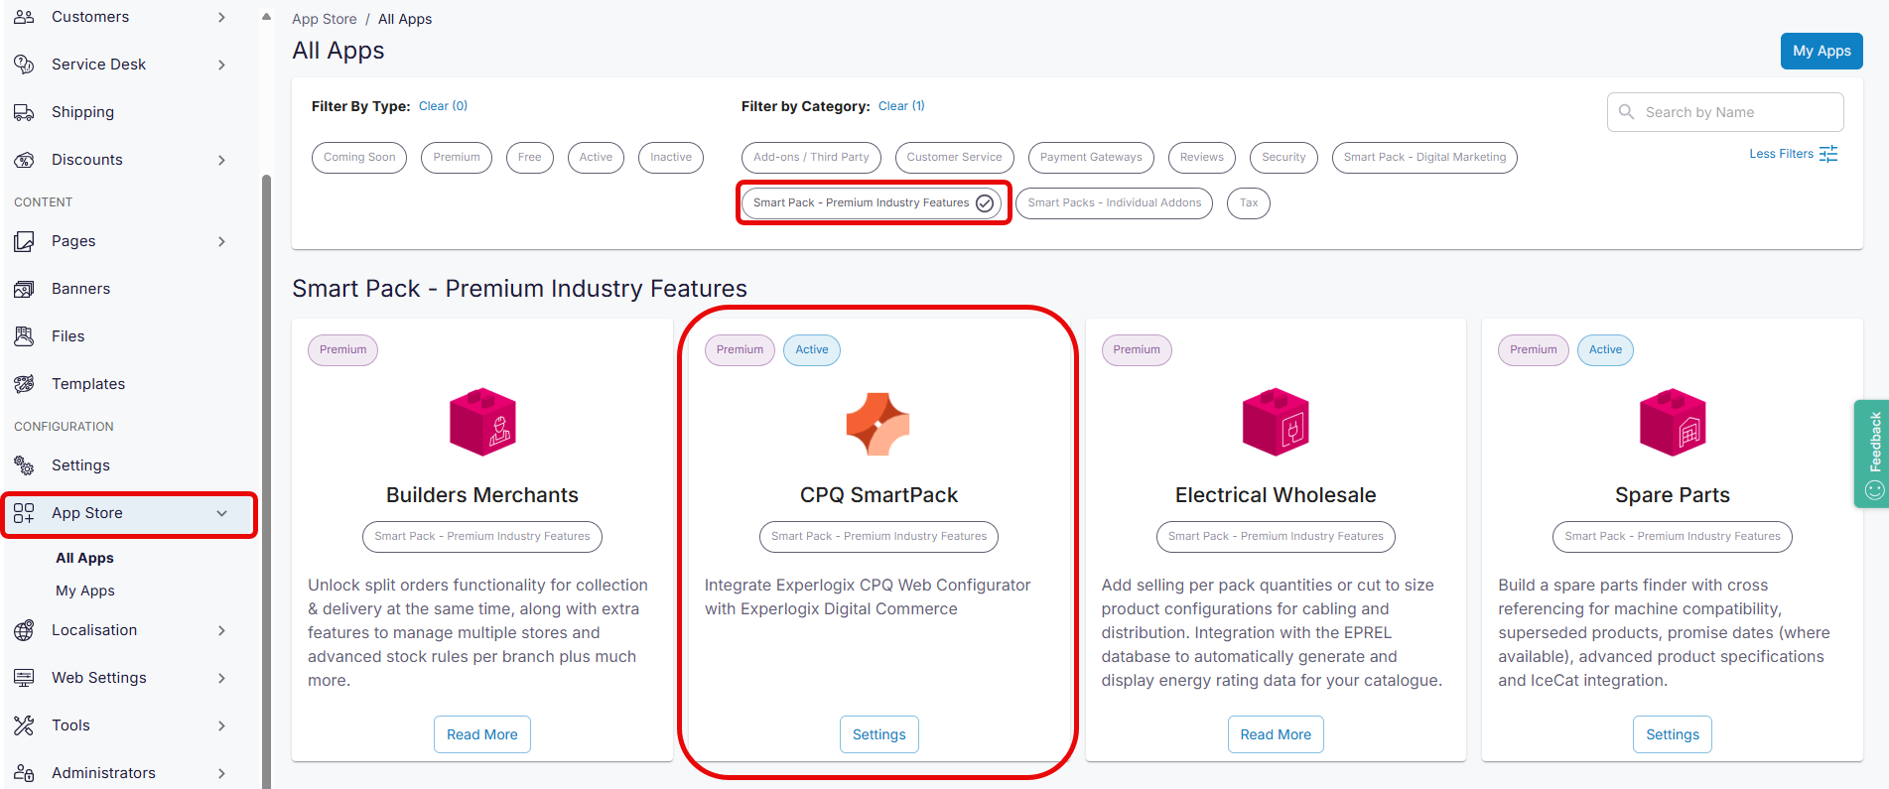Click the Localisation globe icon

click(24, 630)
